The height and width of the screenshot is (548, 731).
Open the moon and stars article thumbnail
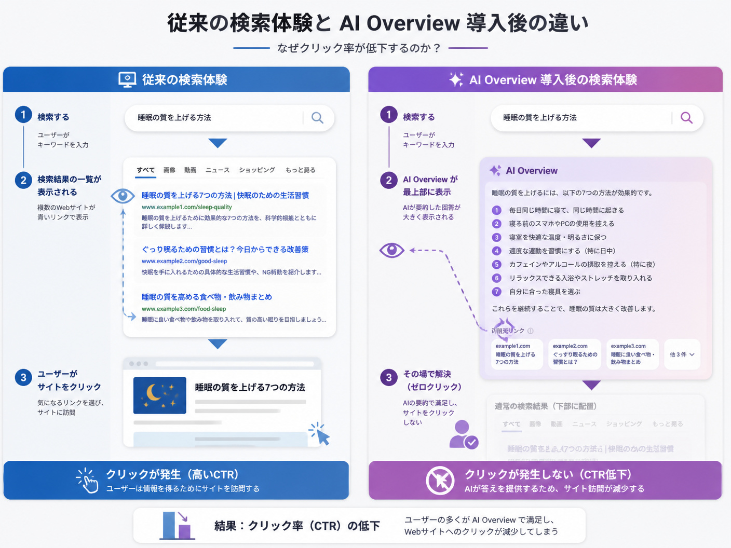point(160,395)
